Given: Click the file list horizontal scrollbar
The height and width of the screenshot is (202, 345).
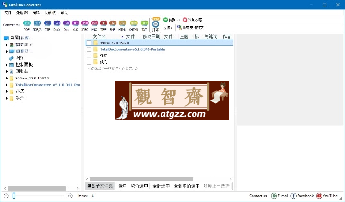Looking at the screenshot, I should 141,180.
